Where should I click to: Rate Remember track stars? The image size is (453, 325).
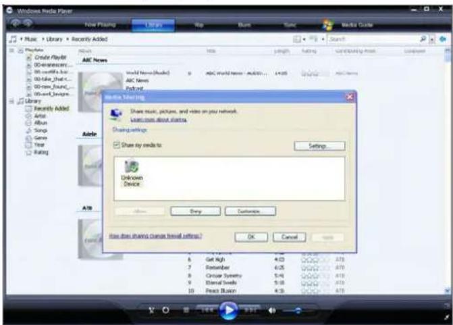[x=315, y=268]
